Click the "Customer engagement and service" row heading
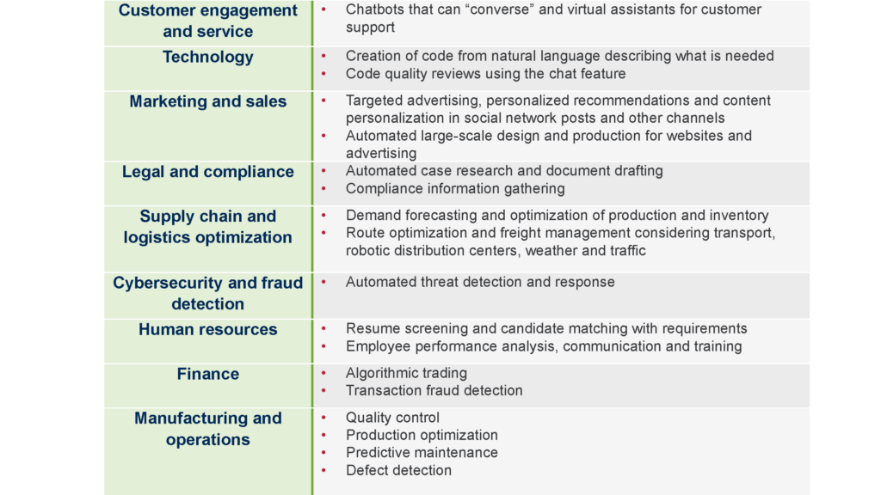This screenshot has height=495, width=881. click(x=208, y=21)
